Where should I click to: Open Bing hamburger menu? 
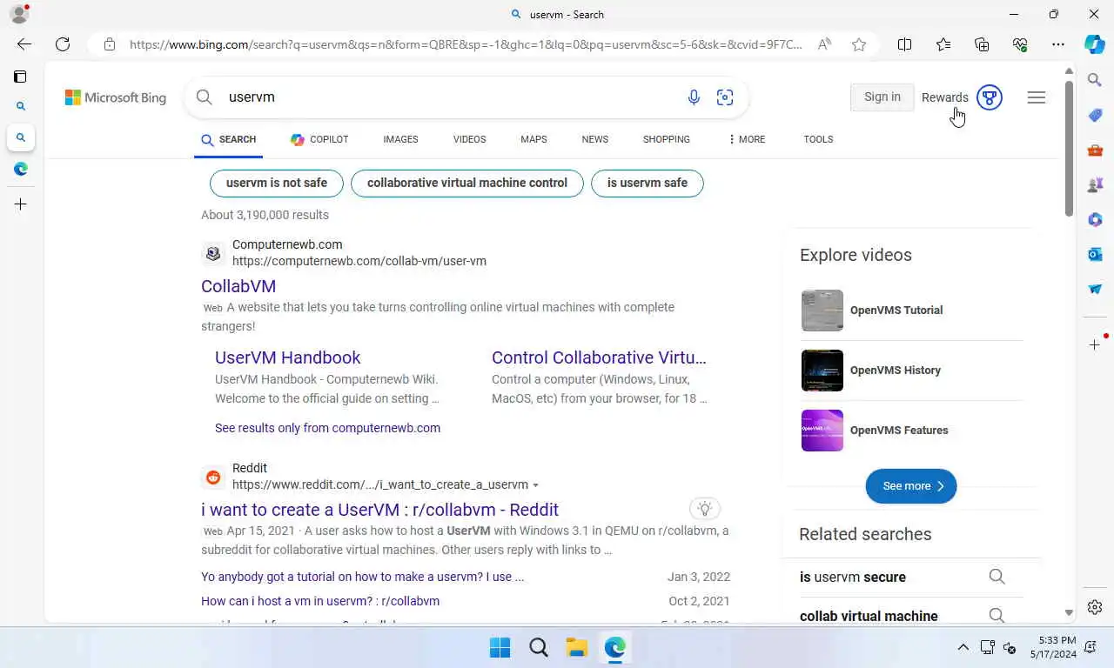coord(1037,97)
